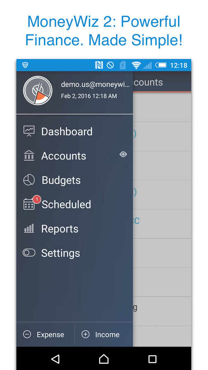Select the Dashboard menu label
Screen dimensions: 208x370
(67, 132)
